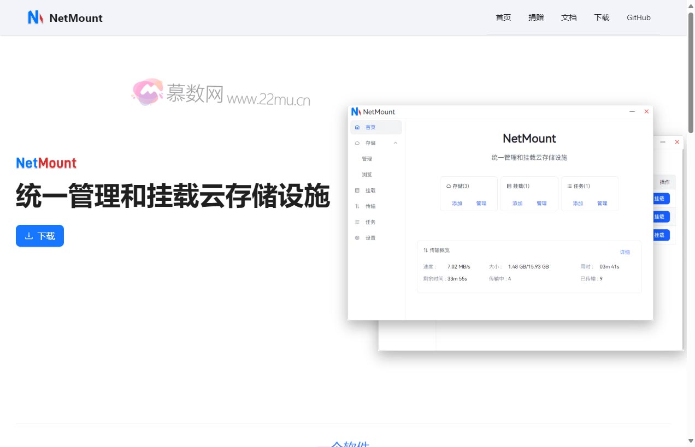Screen dimensions: 695x447
Task: Open the 捐赠 navigation item
Action: tap(536, 17)
